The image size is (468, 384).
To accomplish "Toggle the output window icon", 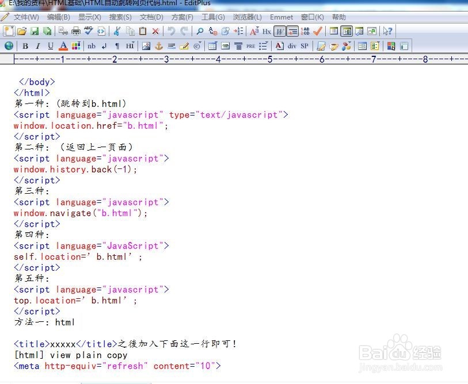I will pyautogui.click(x=359, y=31).
